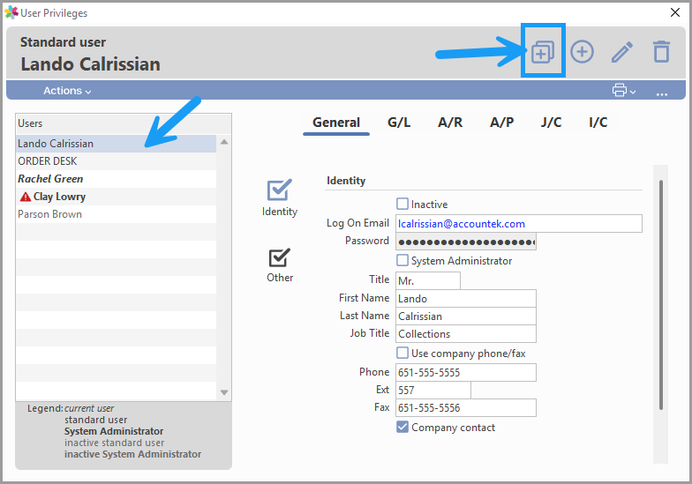Image resolution: width=692 pixels, height=484 pixels.
Task: Click the Phone number field
Action: click(x=466, y=372)
